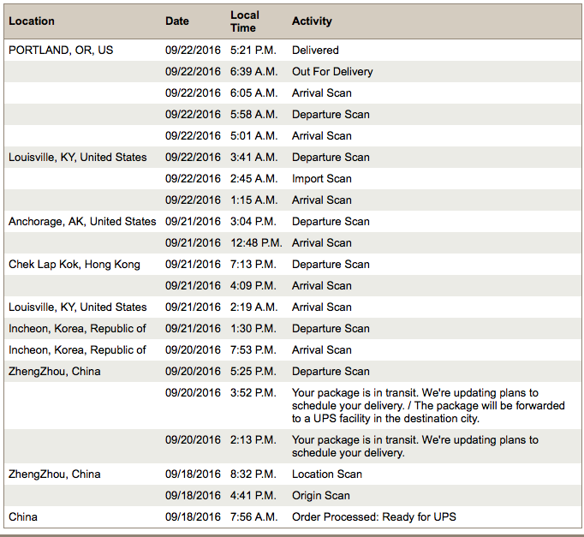
Task: Select the Out For Delivery activity row
Action: (292, 71)
